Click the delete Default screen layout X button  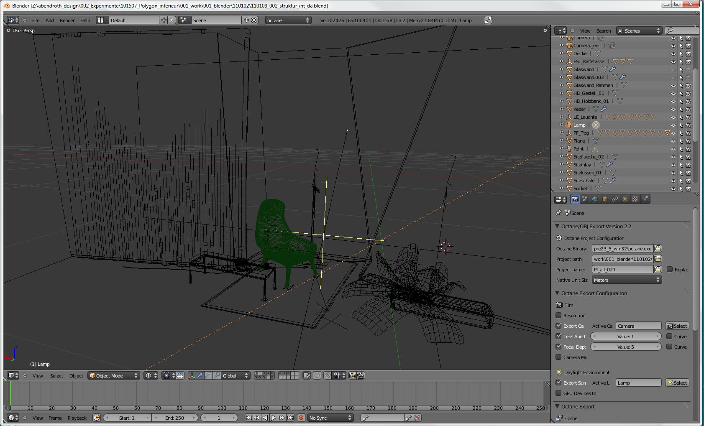(x=172, y=20)
